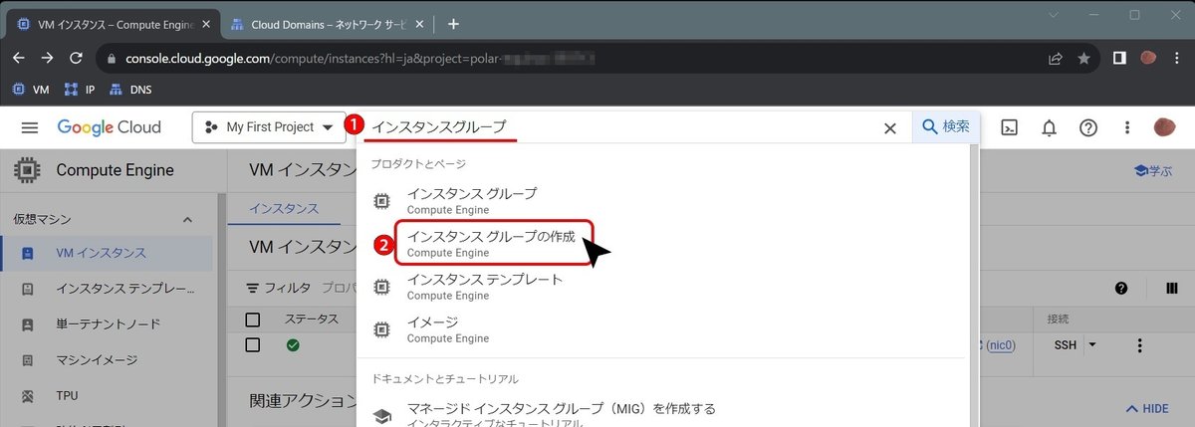The width and height of the screenshot is (1195, 427).
Task: Open マシンイメージ in sidebar
Action: [107, 360]
